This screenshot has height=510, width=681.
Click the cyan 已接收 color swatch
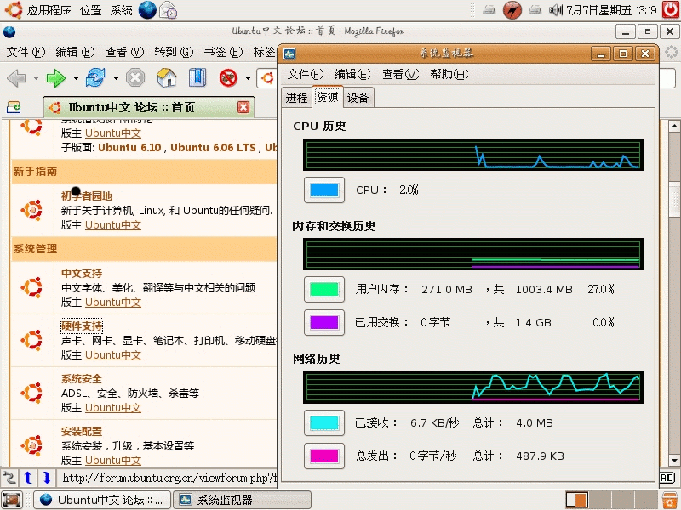click(x=324, y=422)
